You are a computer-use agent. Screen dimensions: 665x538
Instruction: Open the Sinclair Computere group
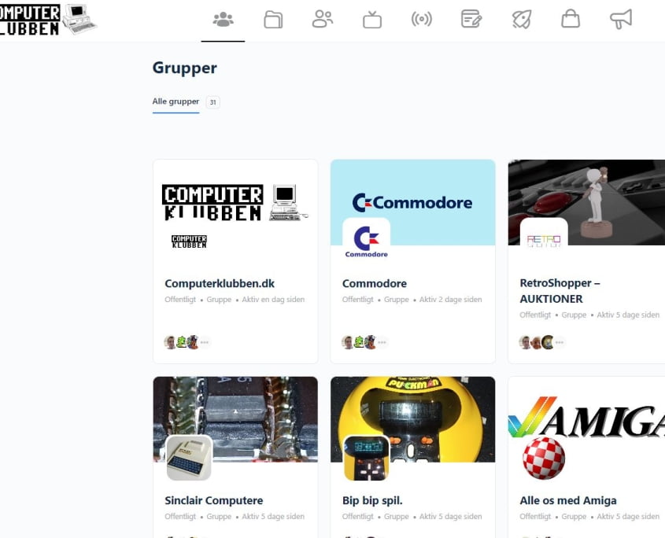[214, 500]
